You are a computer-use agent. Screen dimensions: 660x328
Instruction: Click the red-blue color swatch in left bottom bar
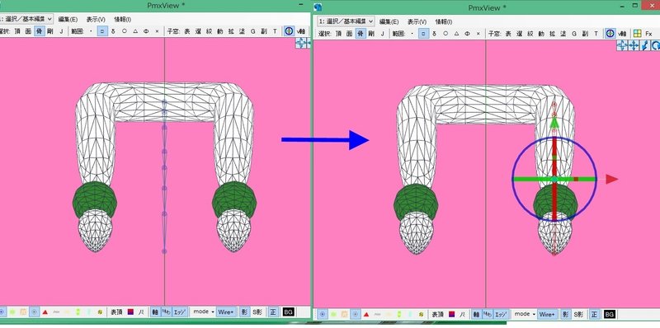130,312
